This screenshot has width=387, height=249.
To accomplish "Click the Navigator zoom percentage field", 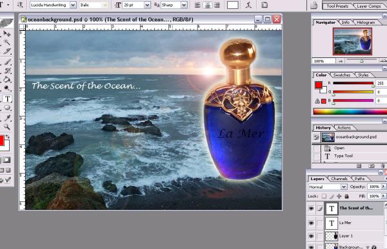I will (x=324, y=61).
